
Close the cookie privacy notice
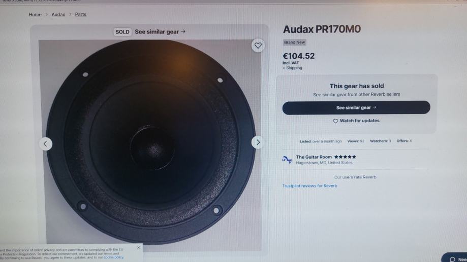coord(139,247)
